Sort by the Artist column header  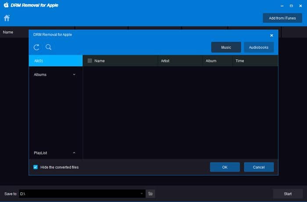[180, 61]
